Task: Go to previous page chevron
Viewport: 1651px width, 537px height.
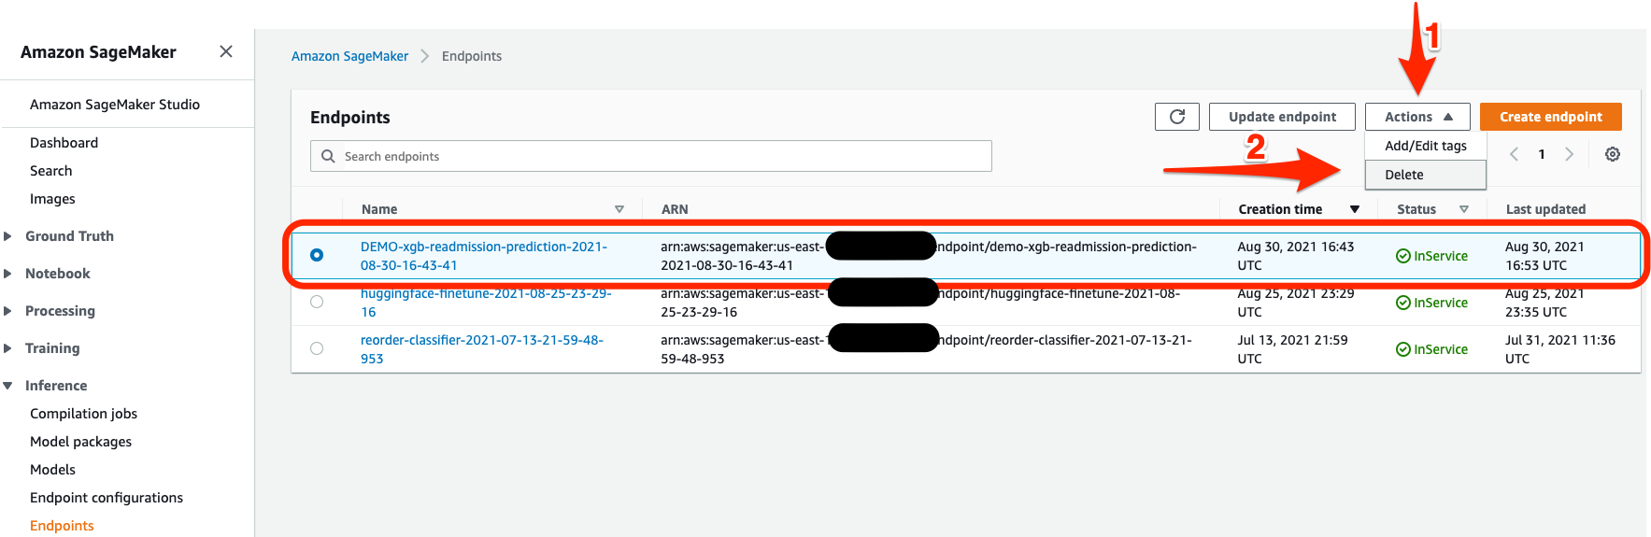Action: (x=1514, y=154)
